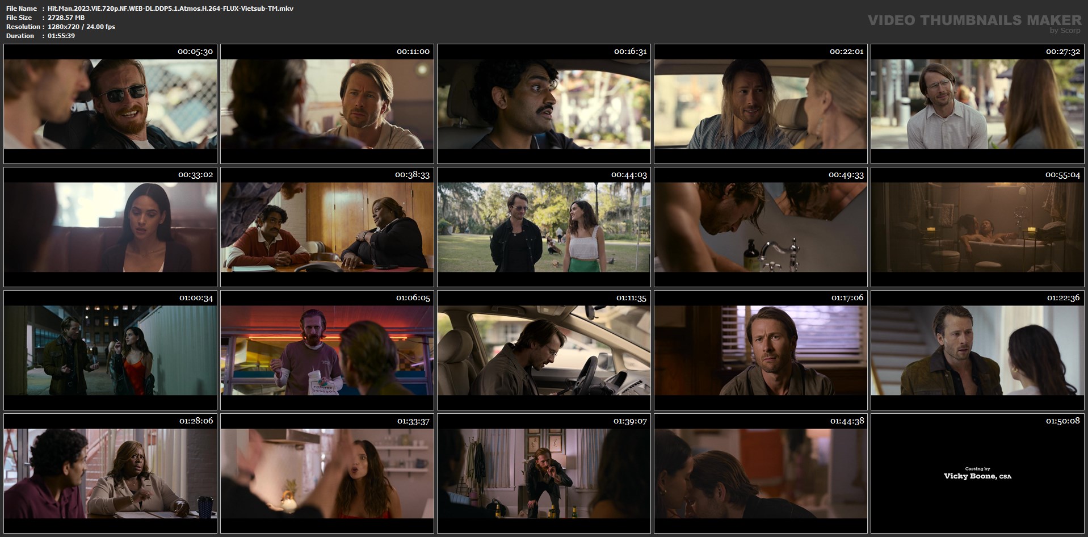Select the 00:49:33 thumbnail
This screenshot has height=537, width=1088.
point(761,227)
